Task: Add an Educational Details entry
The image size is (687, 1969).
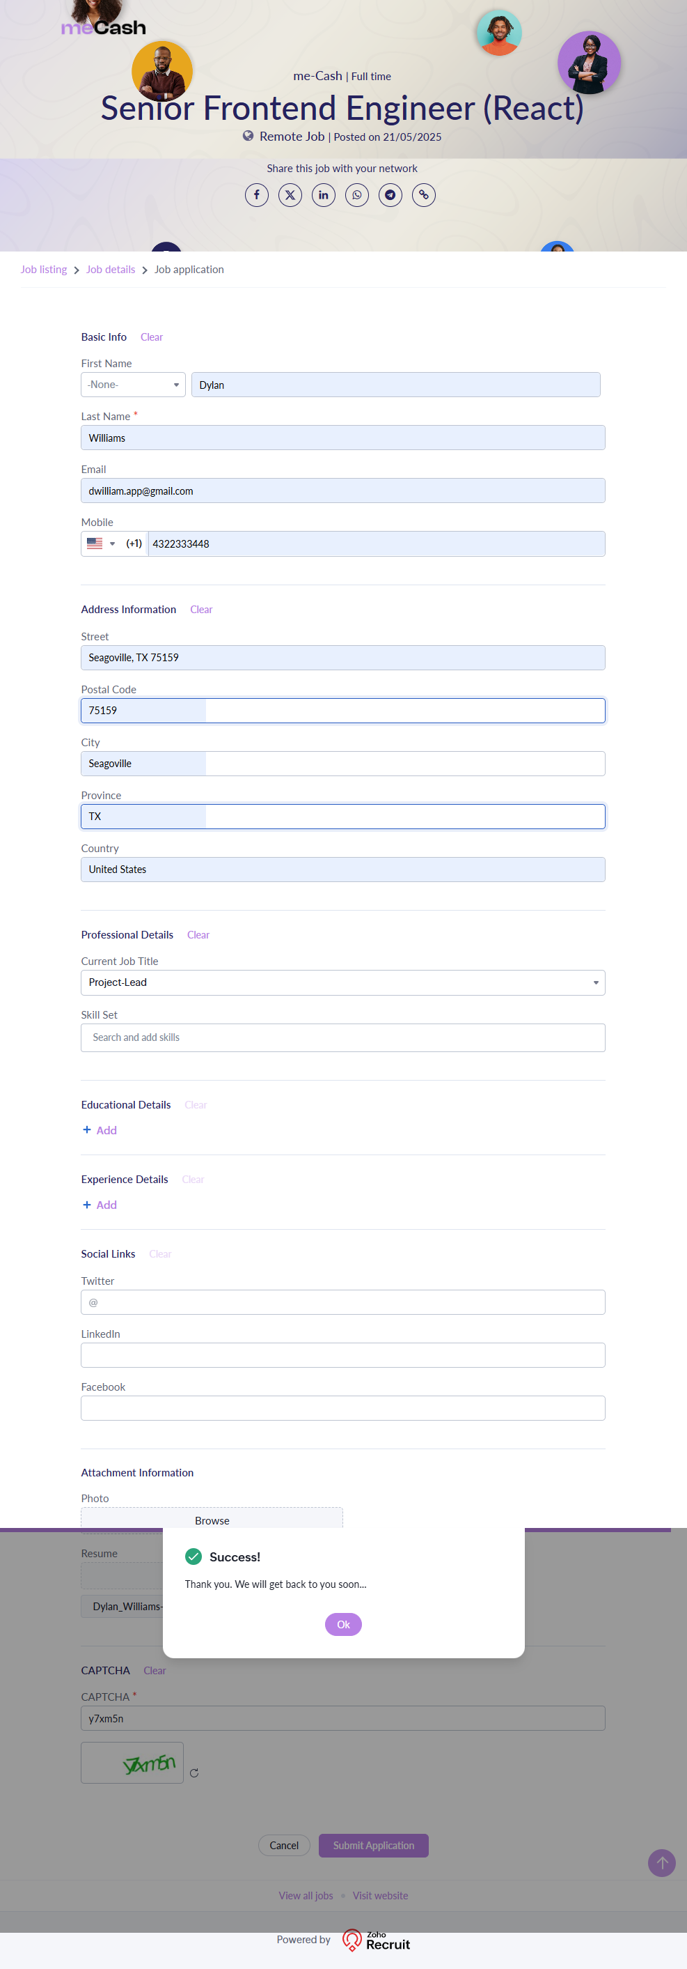Action: coord(100,1129)
